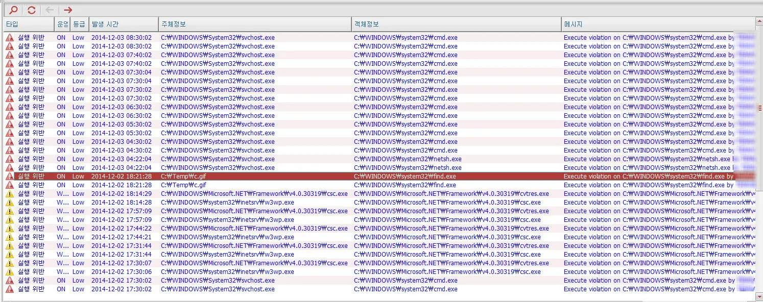Click yellow warning icon on 17:30:07 row
The width and height of the screenshot is (763, 302).
point(10,263)
